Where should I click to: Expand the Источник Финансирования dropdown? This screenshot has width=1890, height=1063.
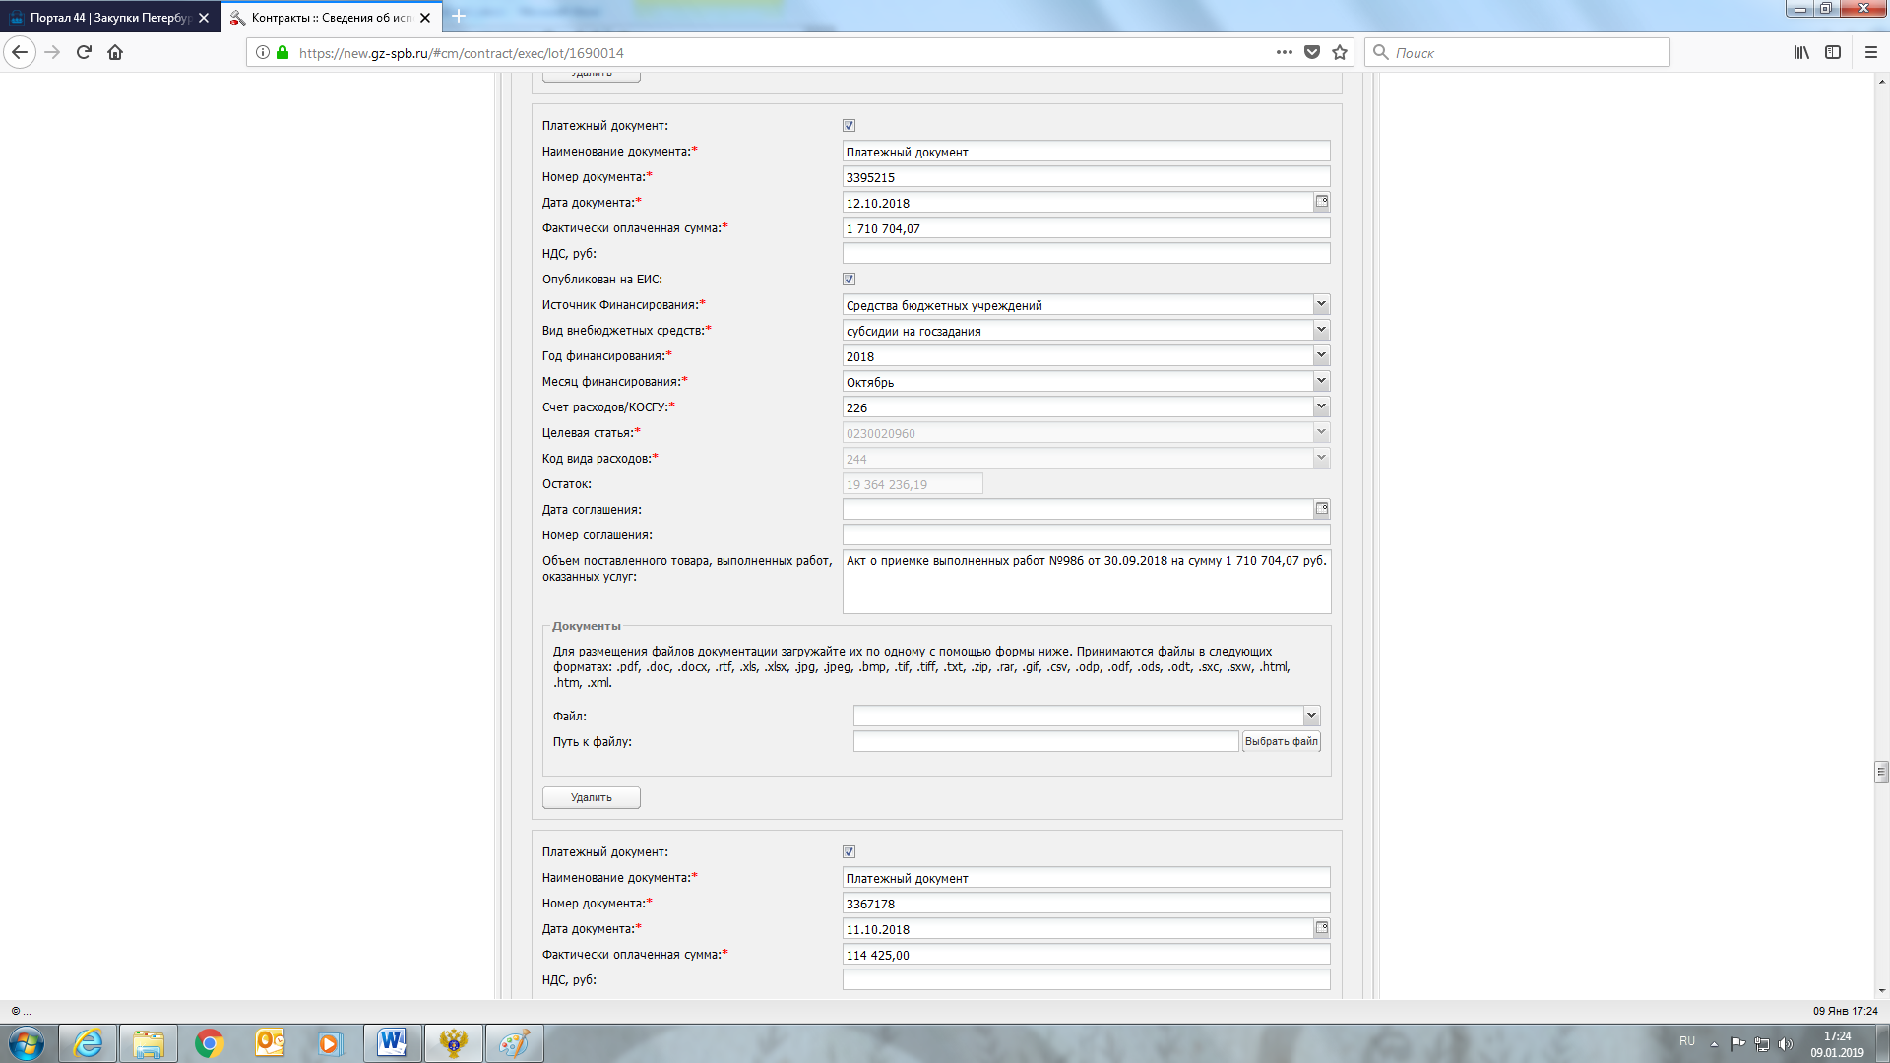click(1321, 304)
